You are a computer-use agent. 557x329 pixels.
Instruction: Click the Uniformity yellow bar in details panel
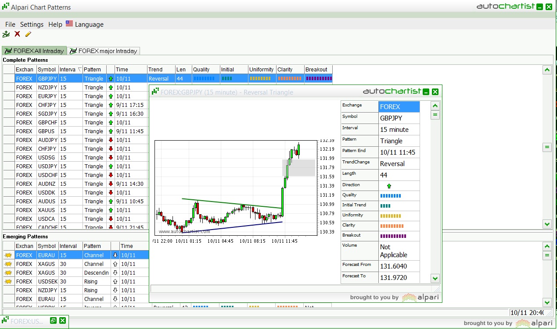[390, 216]
